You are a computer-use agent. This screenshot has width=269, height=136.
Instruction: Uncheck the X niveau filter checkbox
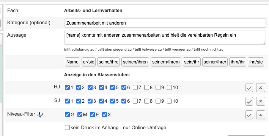coord(104,114)
